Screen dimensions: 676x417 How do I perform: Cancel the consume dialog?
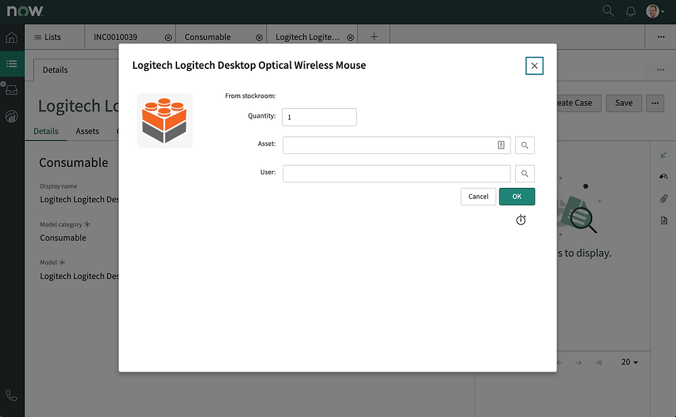[x=479, y=197]
